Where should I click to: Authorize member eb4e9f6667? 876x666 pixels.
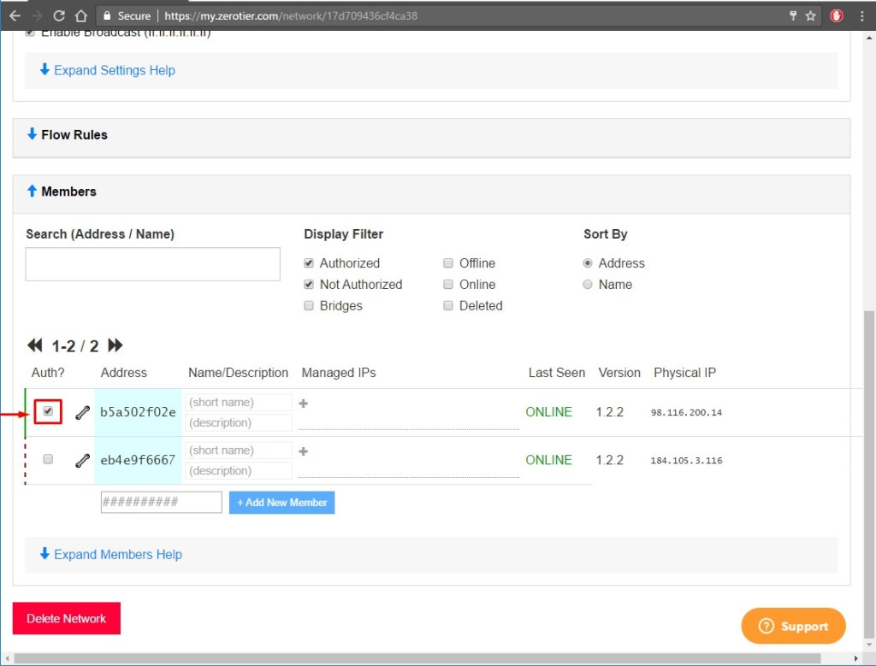pyautogui.click(x=48, y=459)
